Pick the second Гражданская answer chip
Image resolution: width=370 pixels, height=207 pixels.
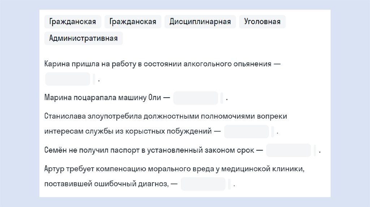(133, 22)
